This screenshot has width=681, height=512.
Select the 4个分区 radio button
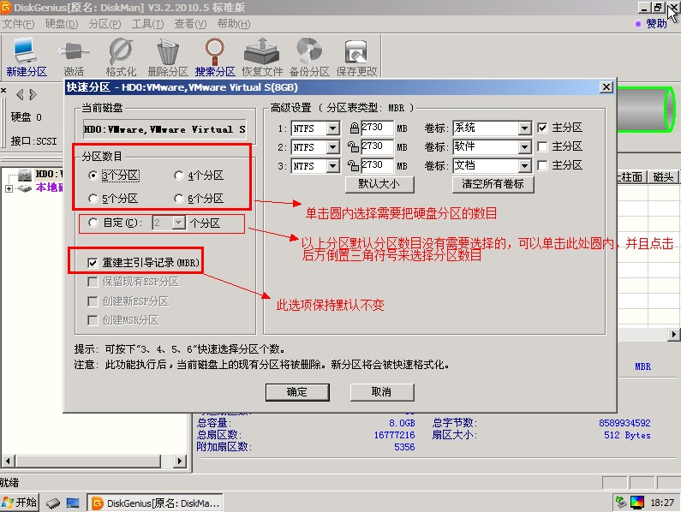(178, 176)
